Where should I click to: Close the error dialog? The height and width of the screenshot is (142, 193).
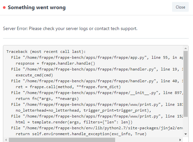pyautogui.click(x=180, y=7)
